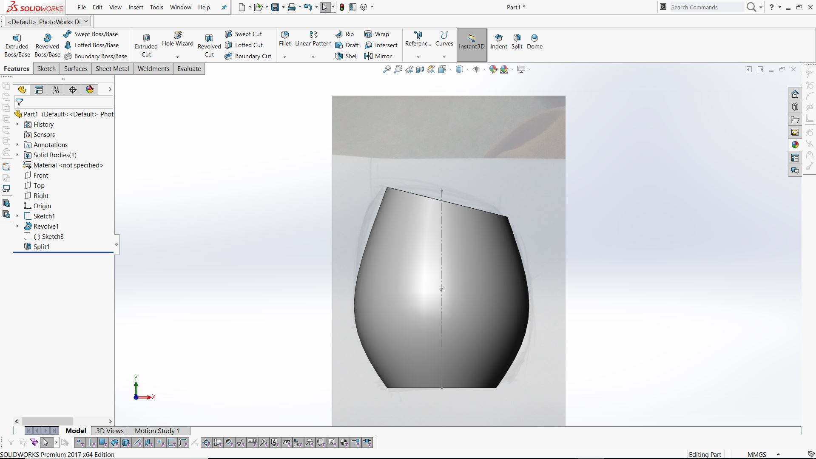Expand the Solid Bodies folder

coord(17,155)
